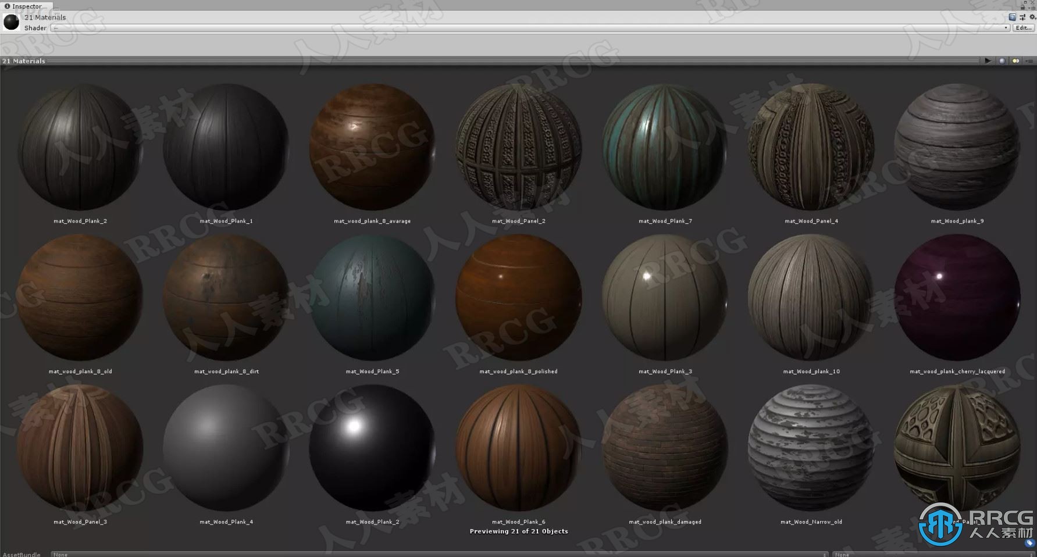1037x557 pixels.
Task: Select the mat_Wood_plank_9 grey sphere preview
Action: pyautogui.click(x=957, y=147)
